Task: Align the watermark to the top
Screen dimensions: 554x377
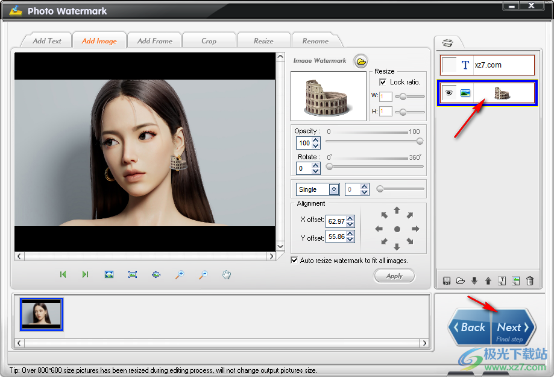Action: coord(397,211)
